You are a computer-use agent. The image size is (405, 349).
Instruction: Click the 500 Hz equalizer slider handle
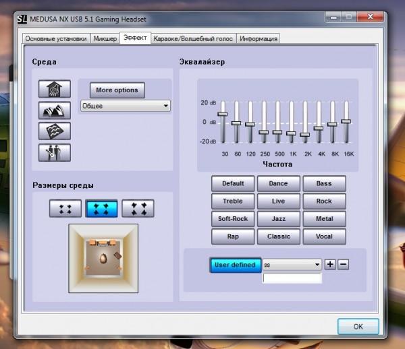277,132
